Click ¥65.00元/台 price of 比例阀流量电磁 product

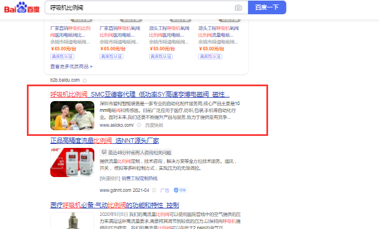tap(212, 49)
